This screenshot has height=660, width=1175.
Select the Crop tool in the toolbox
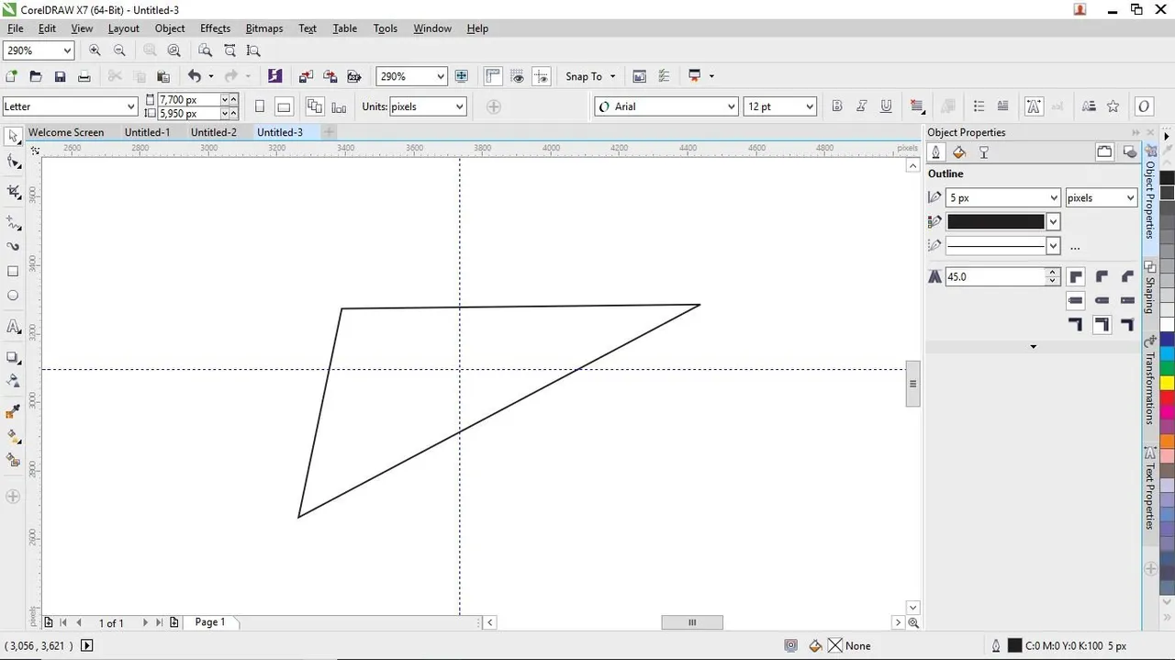tap(13, 192)
